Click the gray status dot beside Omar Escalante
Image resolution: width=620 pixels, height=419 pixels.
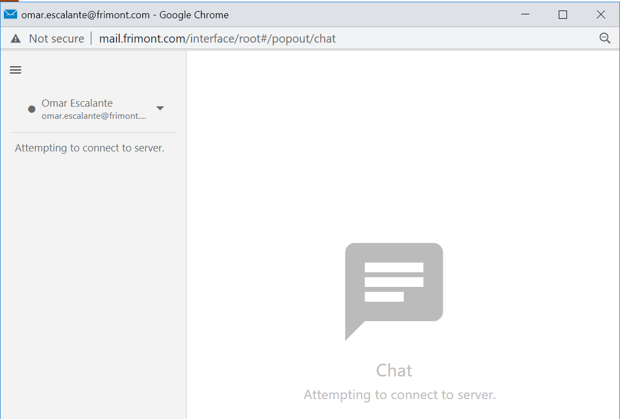32,109
